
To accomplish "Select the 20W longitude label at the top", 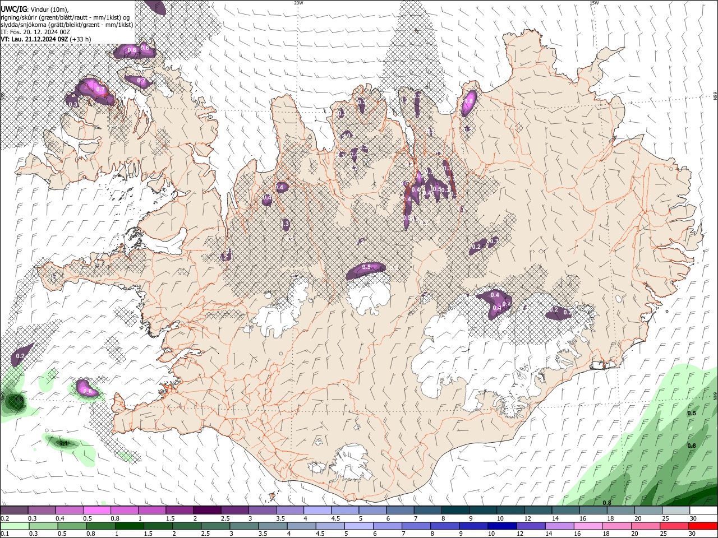I will coord(298,3).
